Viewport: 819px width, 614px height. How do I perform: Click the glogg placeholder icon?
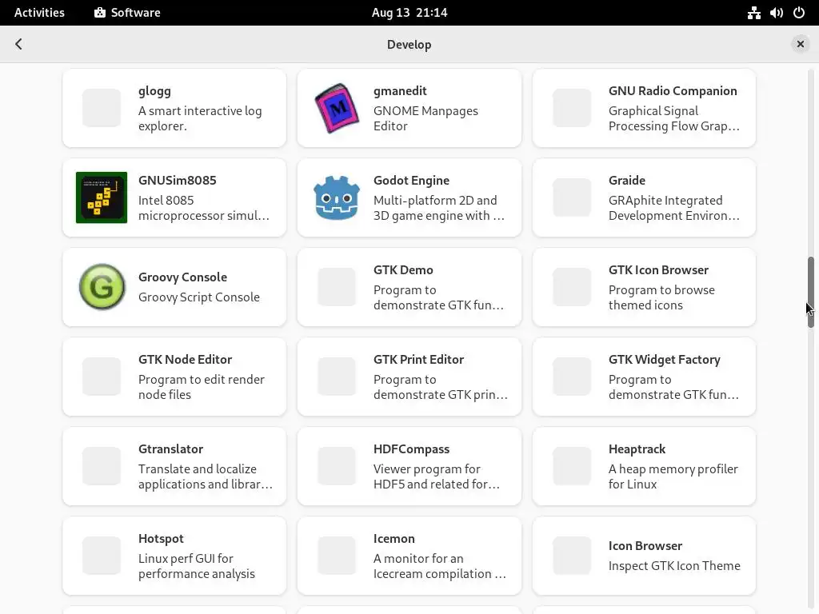pos(102,108)
